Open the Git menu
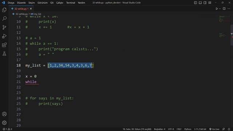Viewport: 233px width, 131px height. [52, 3]
